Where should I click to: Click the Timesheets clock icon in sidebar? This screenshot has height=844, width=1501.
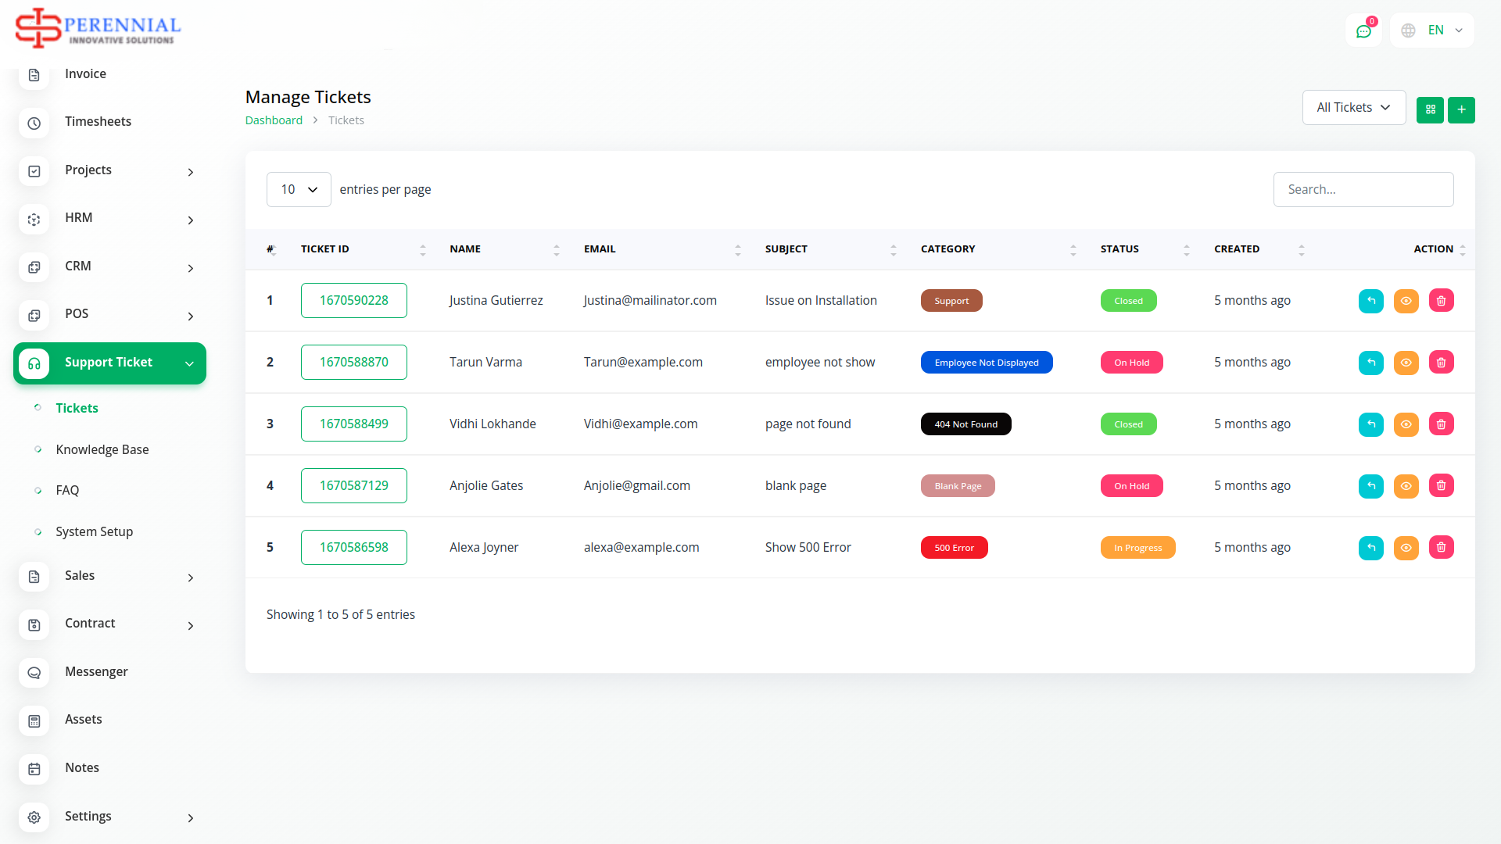click(34, 123)
